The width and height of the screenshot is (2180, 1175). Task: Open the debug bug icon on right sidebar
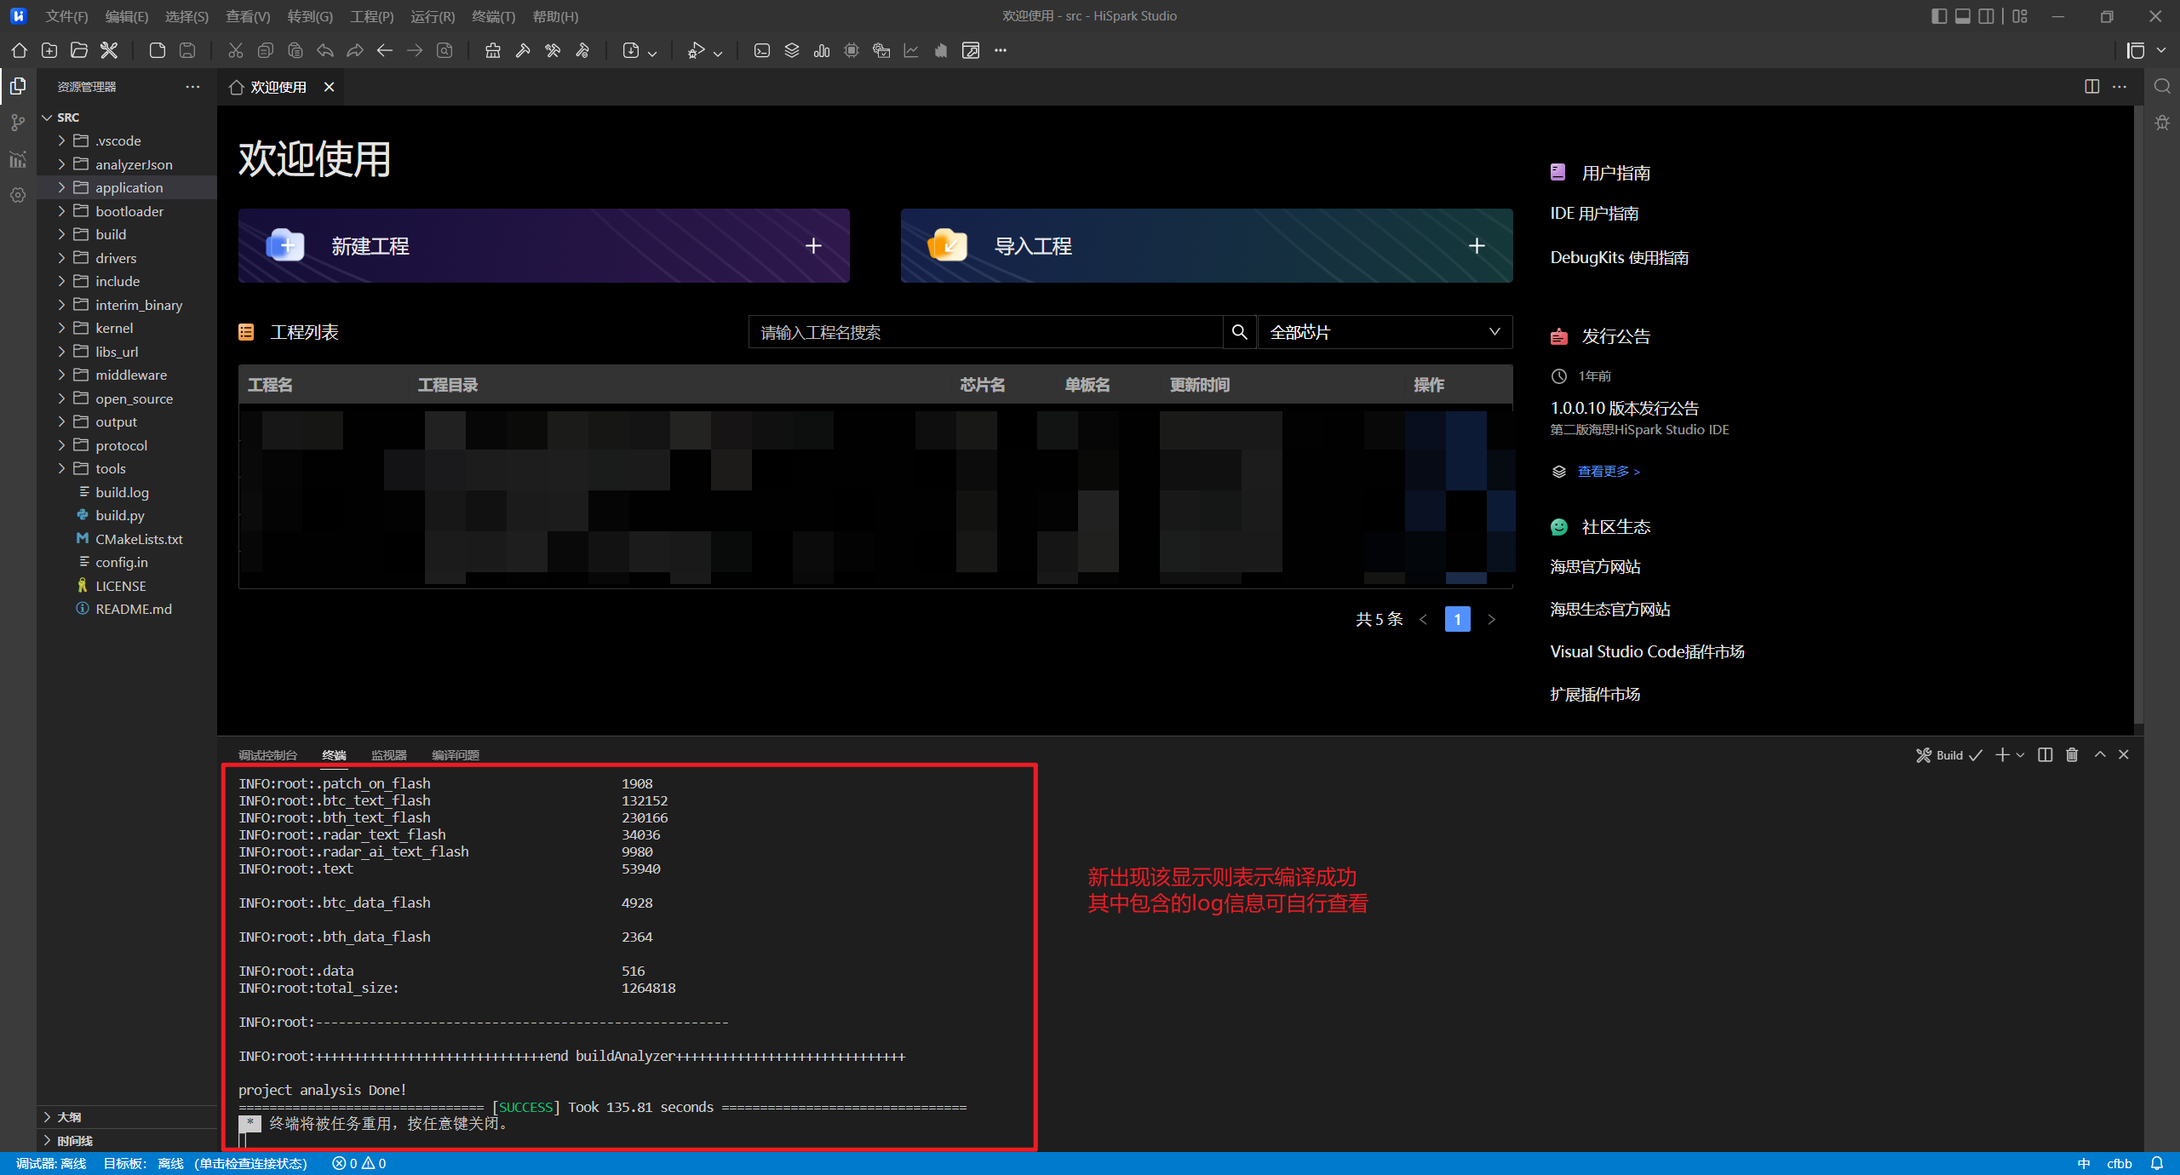(2162, 123)
